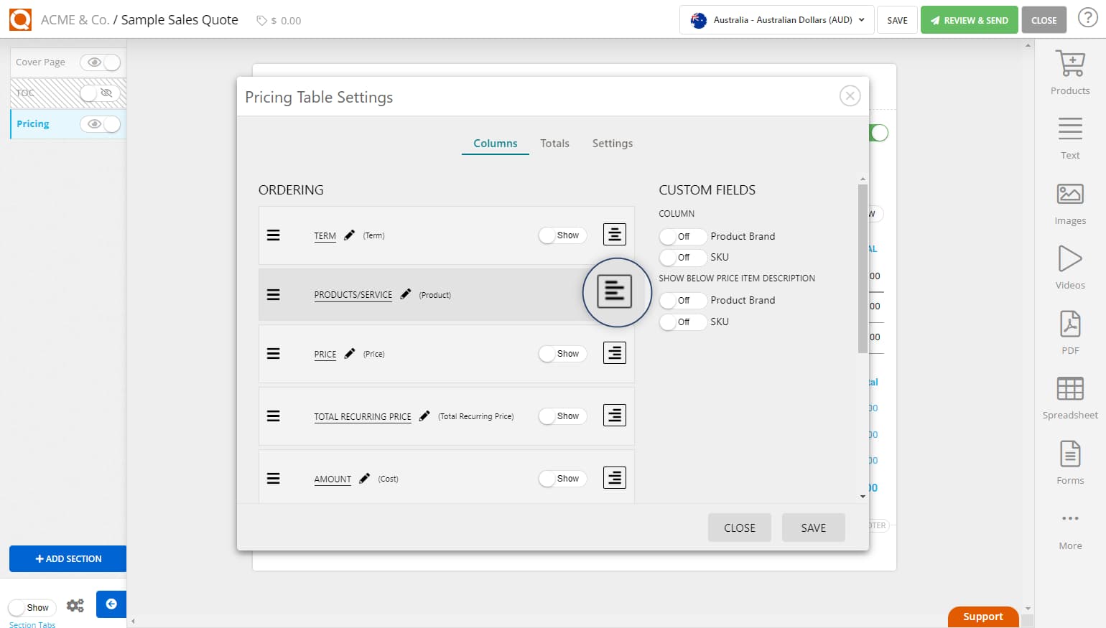Add a Video element
Image resolution: width=1106 pixels, height=628 pixels.
[1069, 266]
